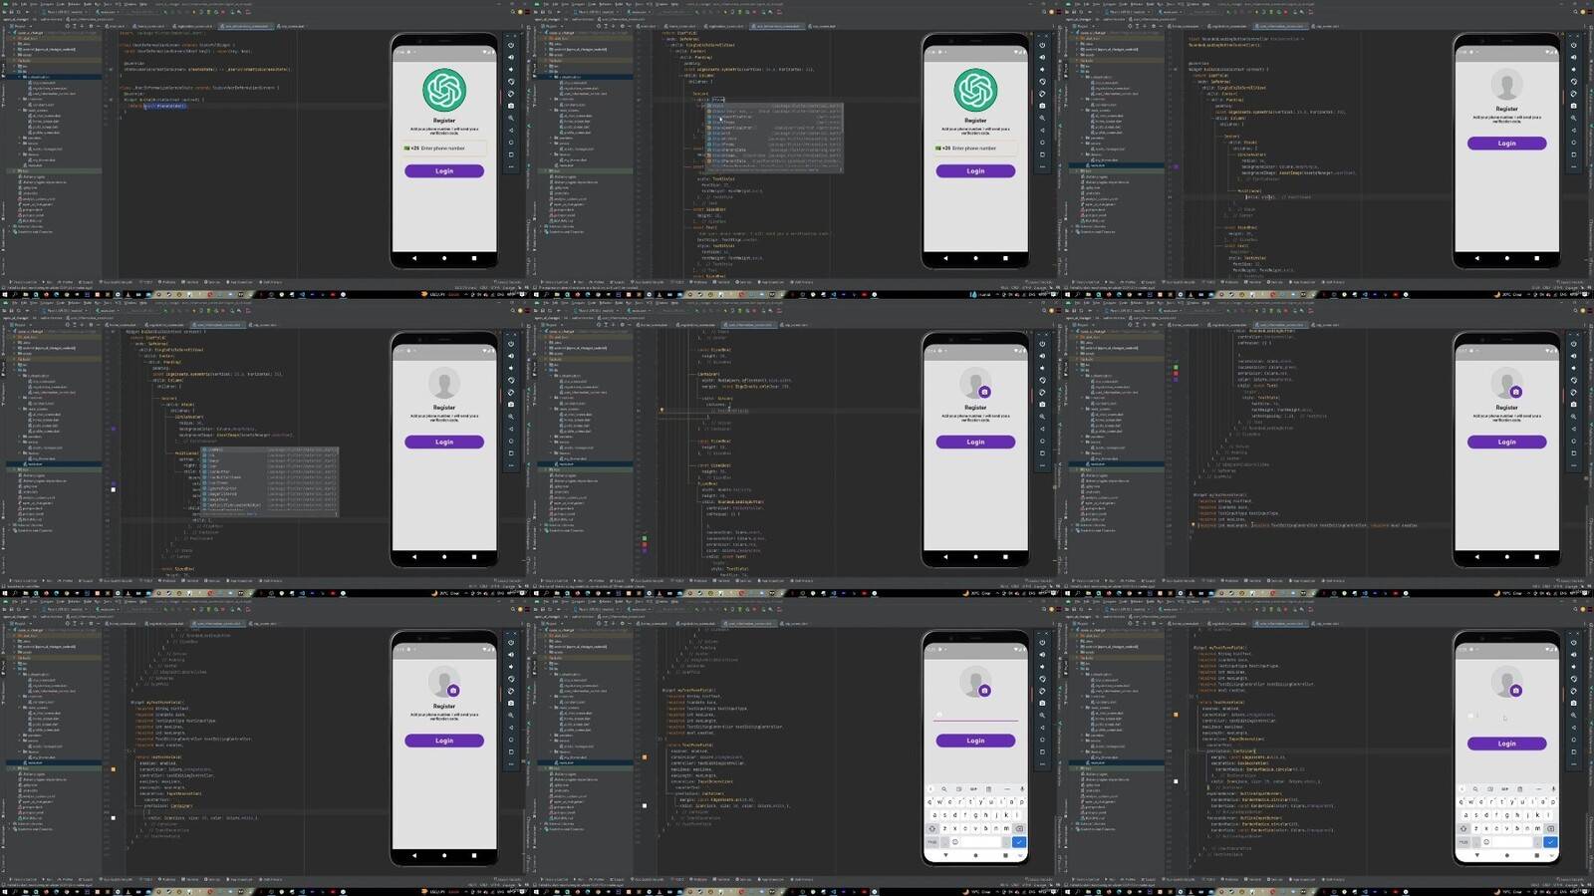The height and width of the screenshot is (896, 1594).
Task: Tap the phone's recents square button, top-left frame
Action: (474, 258)
